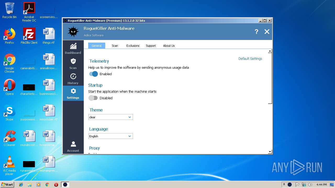The height and width of the screenshot is (188, 335).
Task: Click the media player taskbar icon
Action: pyautogui.click(x=38, y=185)
